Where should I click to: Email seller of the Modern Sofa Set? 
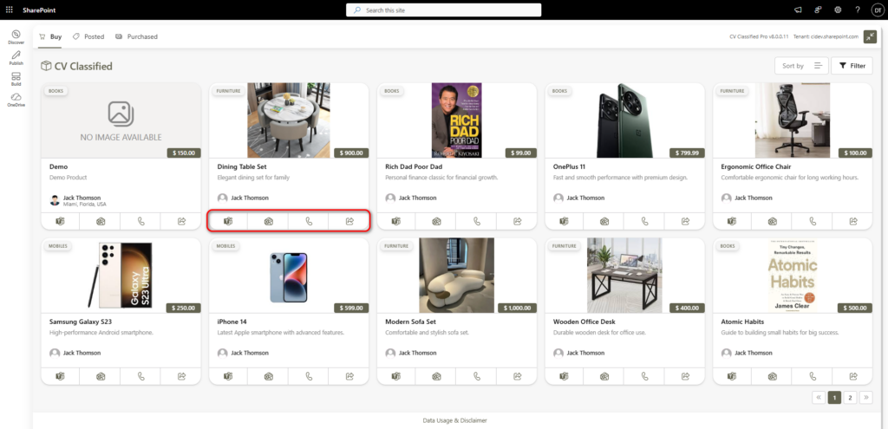[x=436, y=376]
